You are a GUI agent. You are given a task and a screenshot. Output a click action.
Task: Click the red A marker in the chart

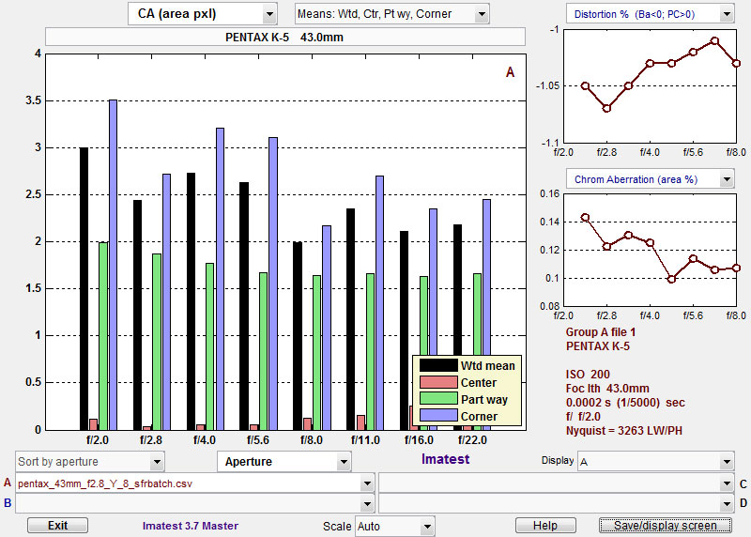tap(510, 72)
